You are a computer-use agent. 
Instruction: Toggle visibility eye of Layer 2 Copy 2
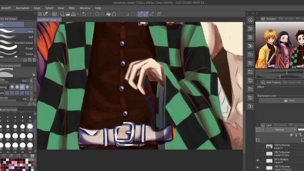point(257,168)
